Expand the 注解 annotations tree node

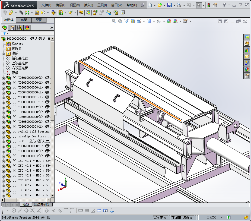tap(3, 53)
